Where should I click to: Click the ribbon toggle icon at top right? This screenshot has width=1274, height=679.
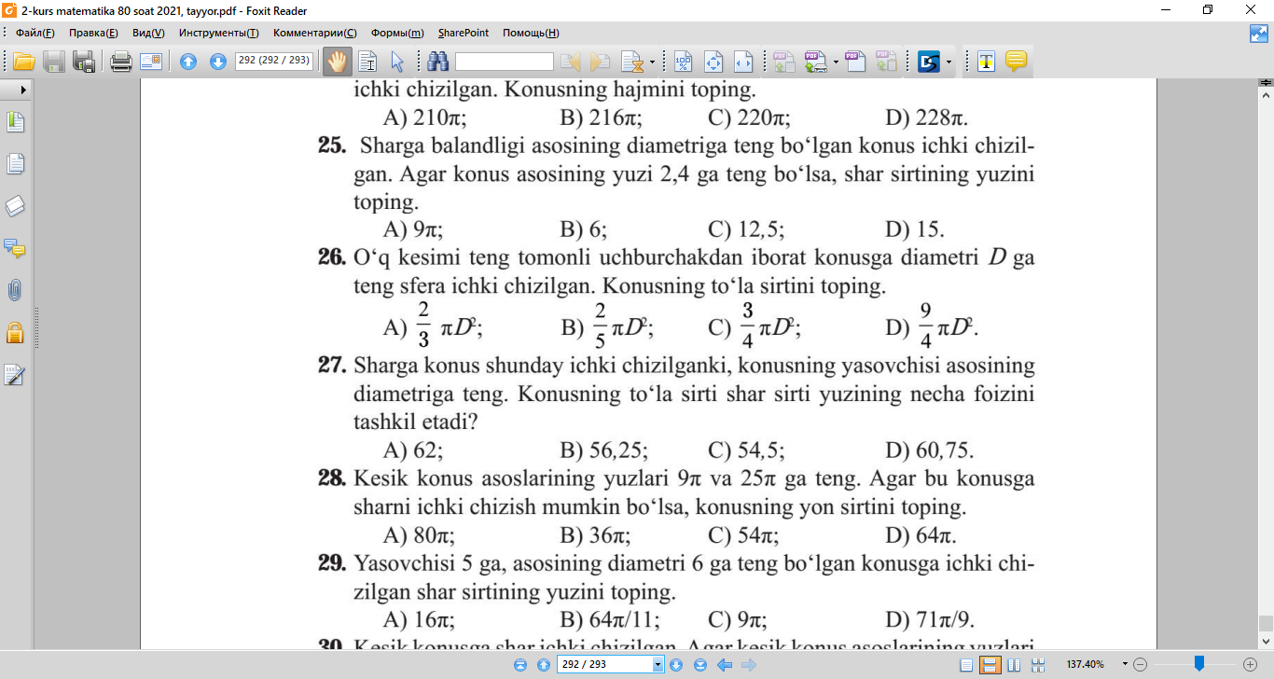(1259, 34)
